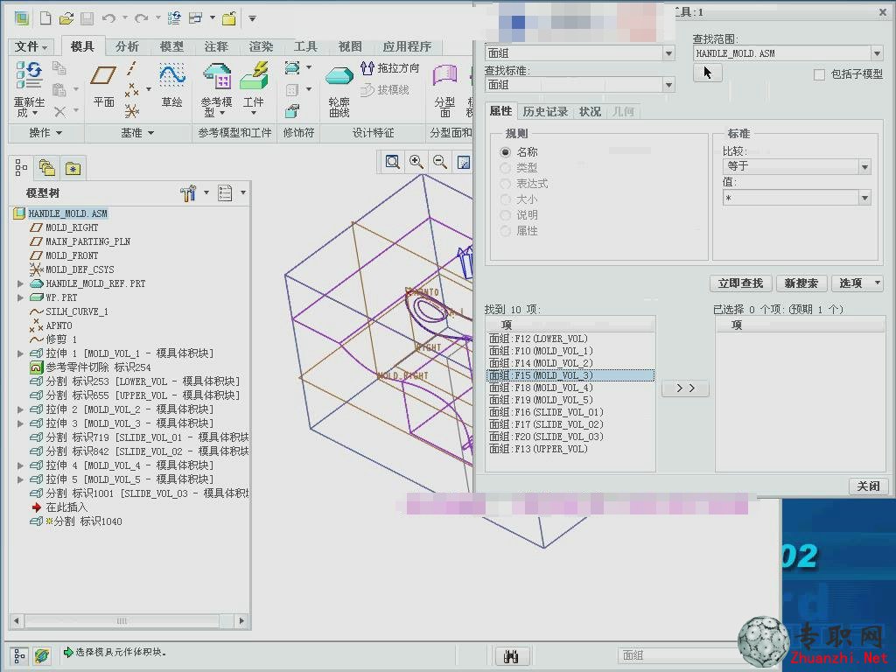Select 面组:F13 (UPPER_VOL) in found list

570,449
